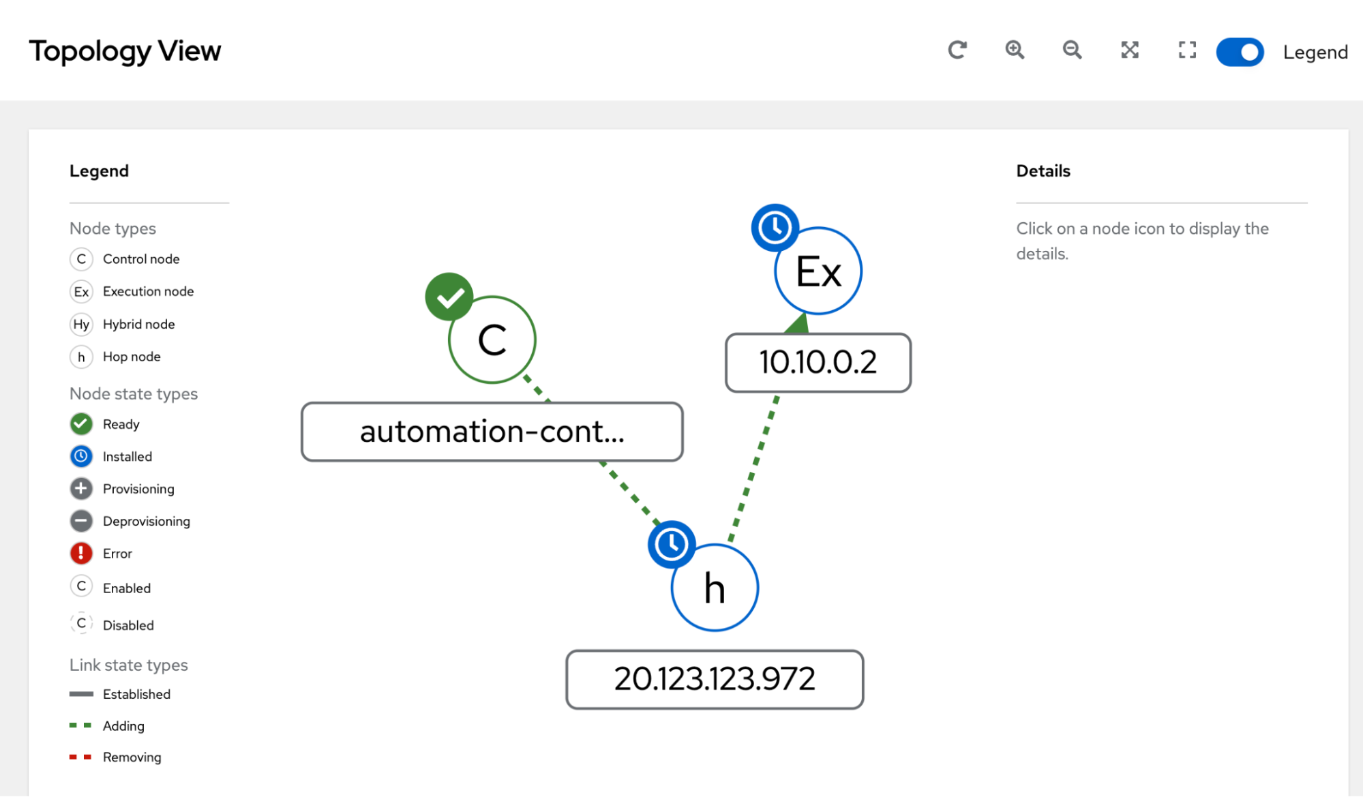
Task: Click the Hop node legend icon
Action: (x=81, y=357)
